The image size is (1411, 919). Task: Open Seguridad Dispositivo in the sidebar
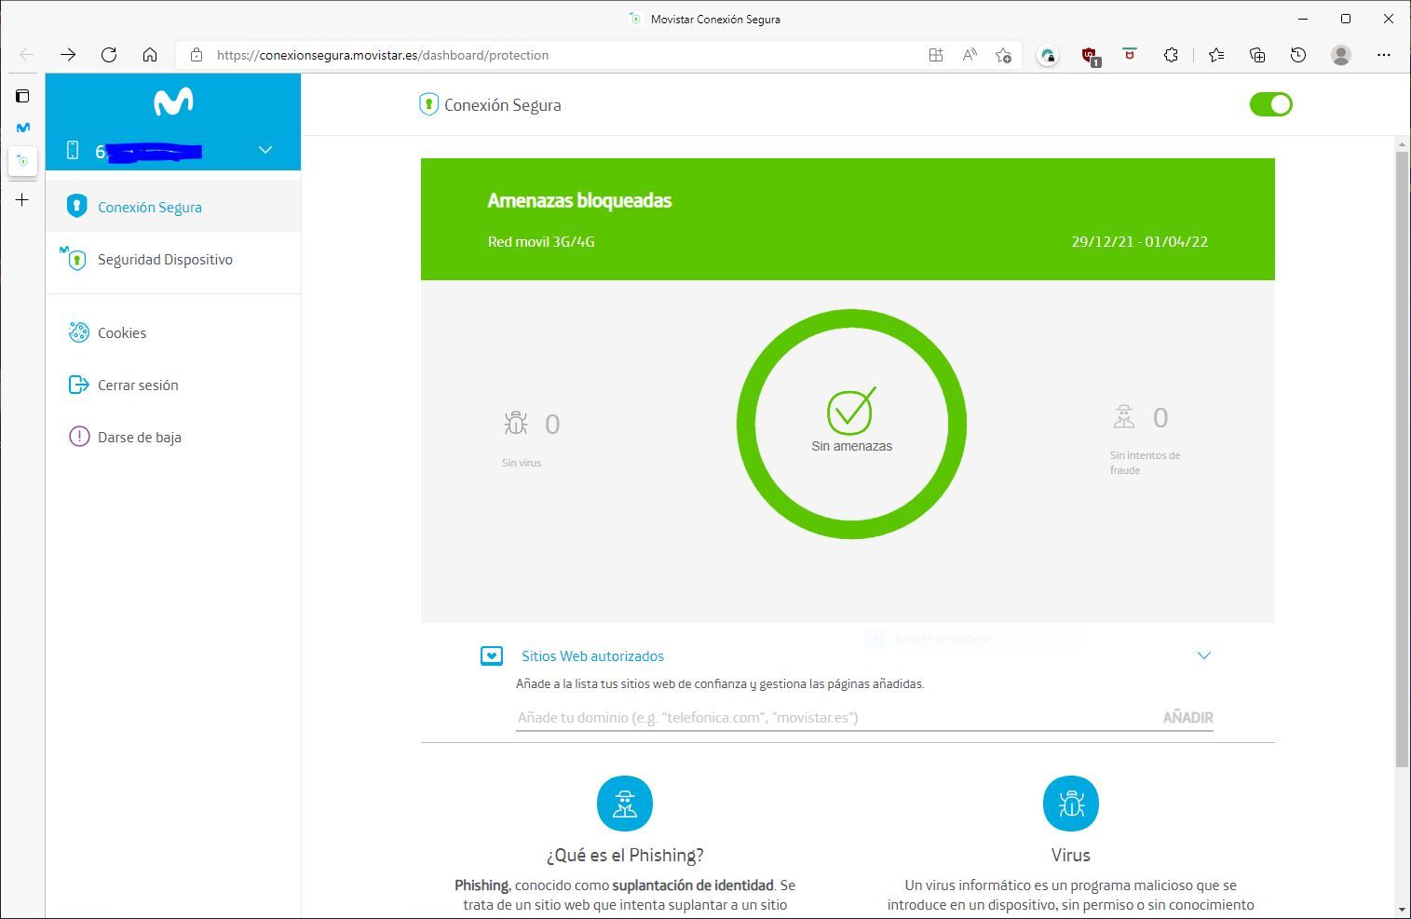click(x=165, y=260)
